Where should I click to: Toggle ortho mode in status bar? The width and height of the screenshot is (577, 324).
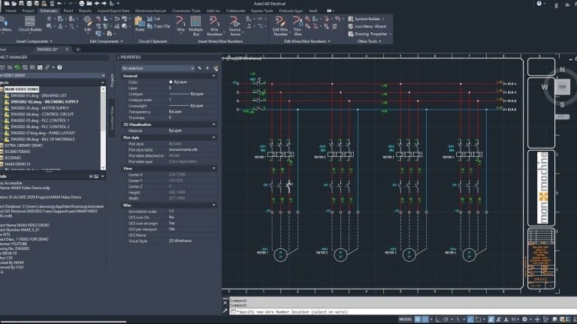click(438, 319)
